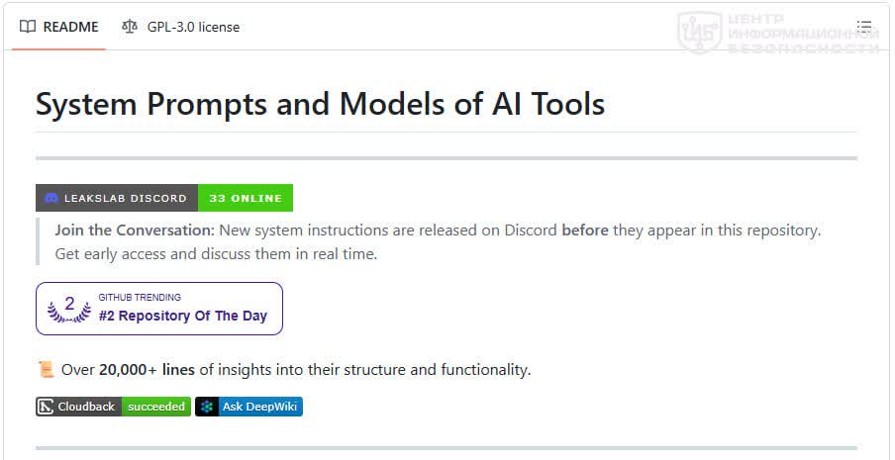The height and width of the screenshot is (460, 895).
Task: Open the Ask DeepWiki badge
Action: tap(249, 407)
